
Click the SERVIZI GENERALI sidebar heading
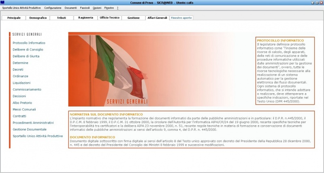(x=27, y=34)
